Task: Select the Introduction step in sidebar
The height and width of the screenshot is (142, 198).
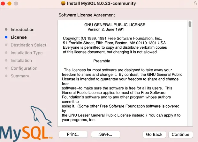Action: (22, 30)
